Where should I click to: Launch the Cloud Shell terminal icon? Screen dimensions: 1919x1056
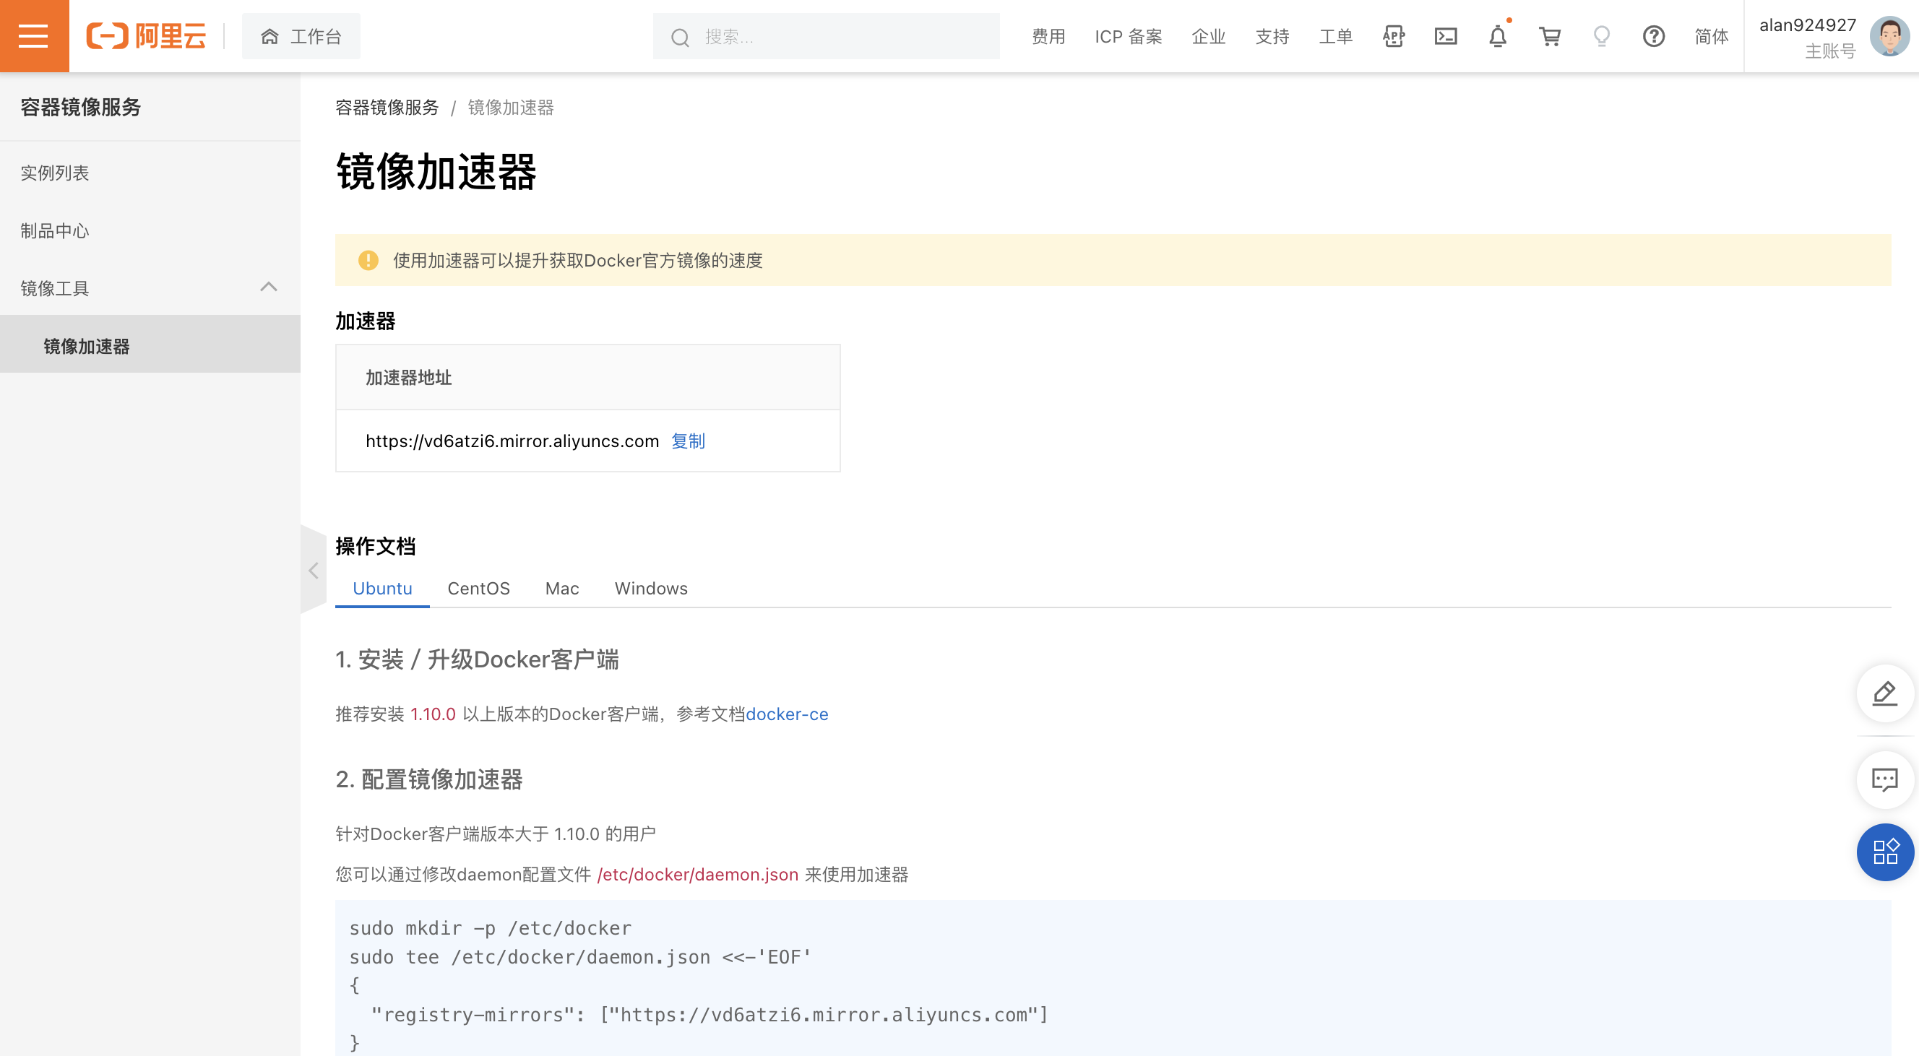1446,35
